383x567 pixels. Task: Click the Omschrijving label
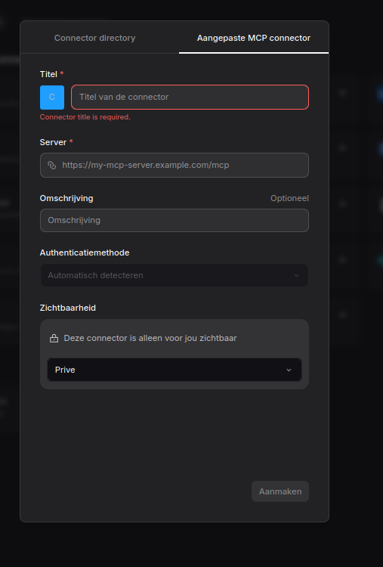point(66,198)
